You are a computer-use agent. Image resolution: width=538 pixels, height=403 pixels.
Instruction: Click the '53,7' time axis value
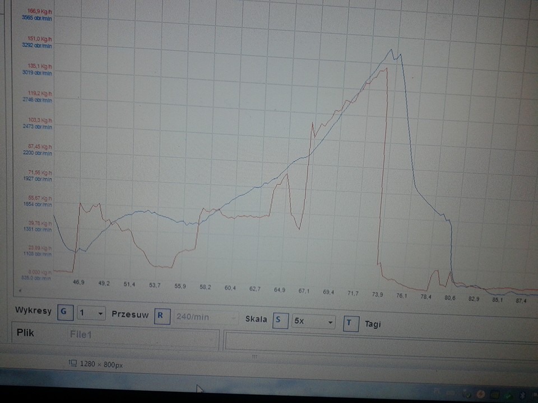pos(155,285)
